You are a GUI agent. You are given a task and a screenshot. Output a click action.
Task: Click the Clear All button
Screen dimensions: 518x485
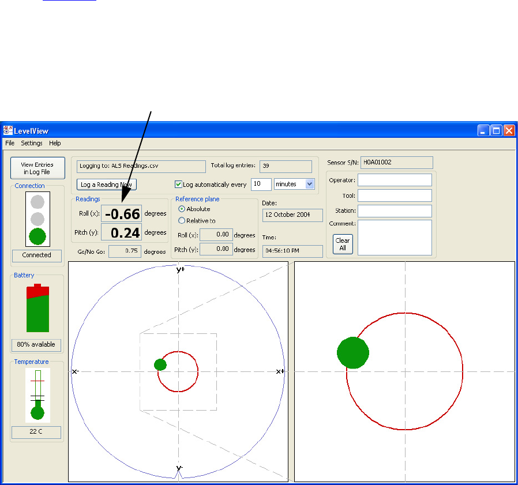coord(343,244)
